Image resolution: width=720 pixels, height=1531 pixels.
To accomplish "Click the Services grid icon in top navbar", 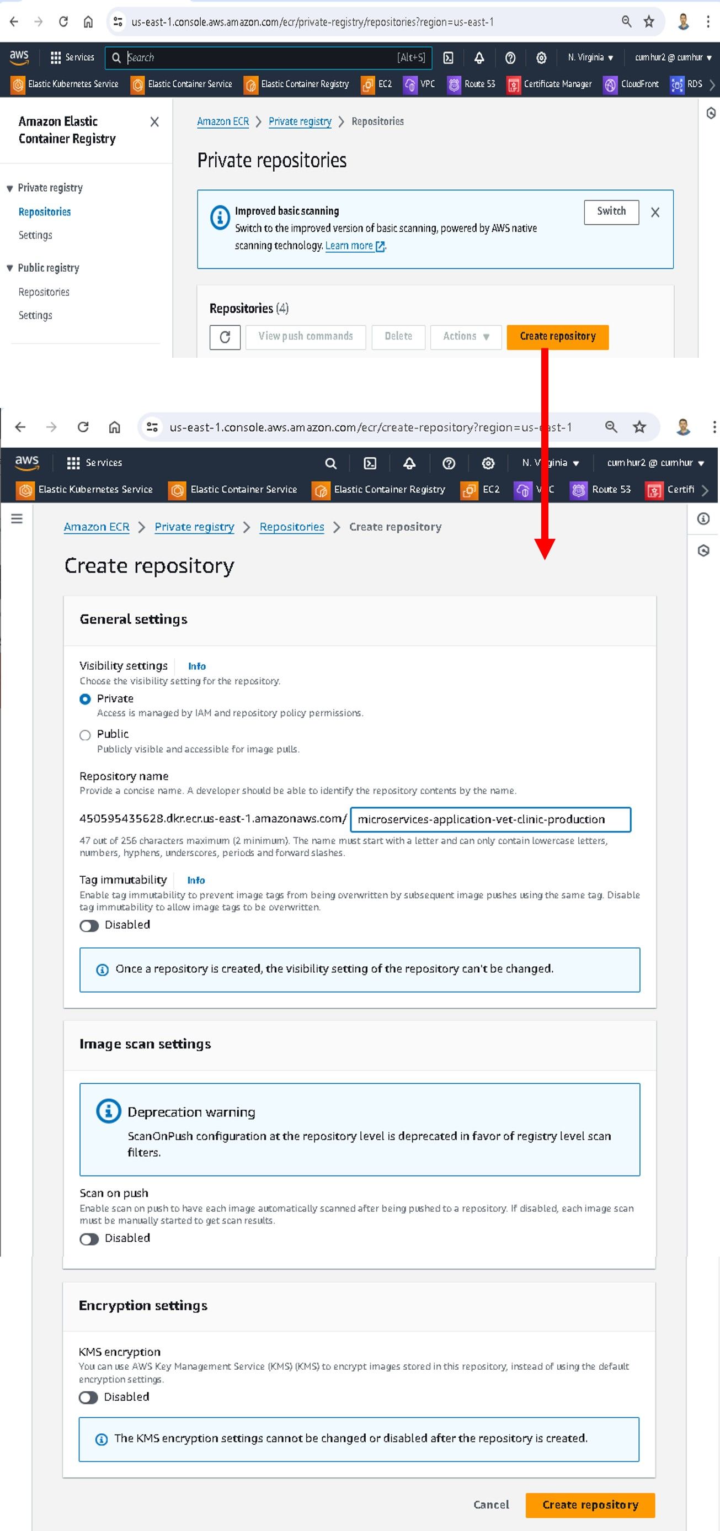I will point(56,57).
